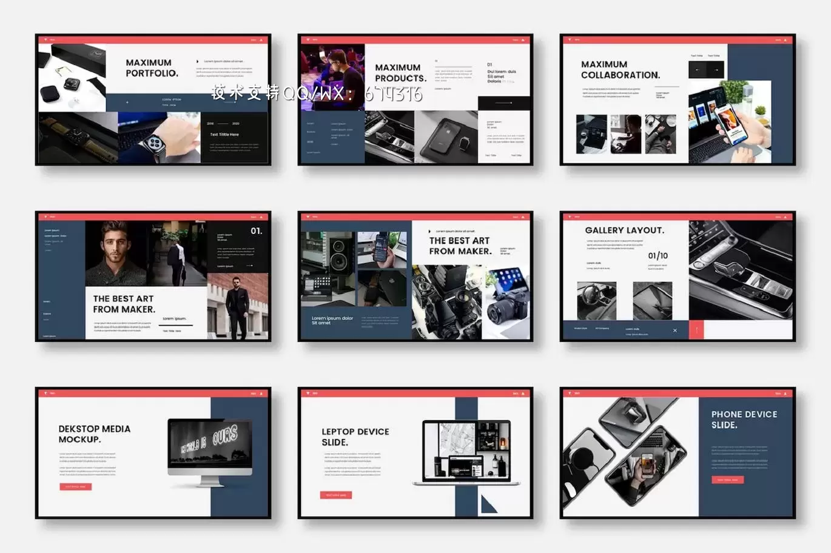Click the triangle bullet beside Maximum Portfolio heading
The width and height of the screenshot is (831, 553).
coord(198,61)
